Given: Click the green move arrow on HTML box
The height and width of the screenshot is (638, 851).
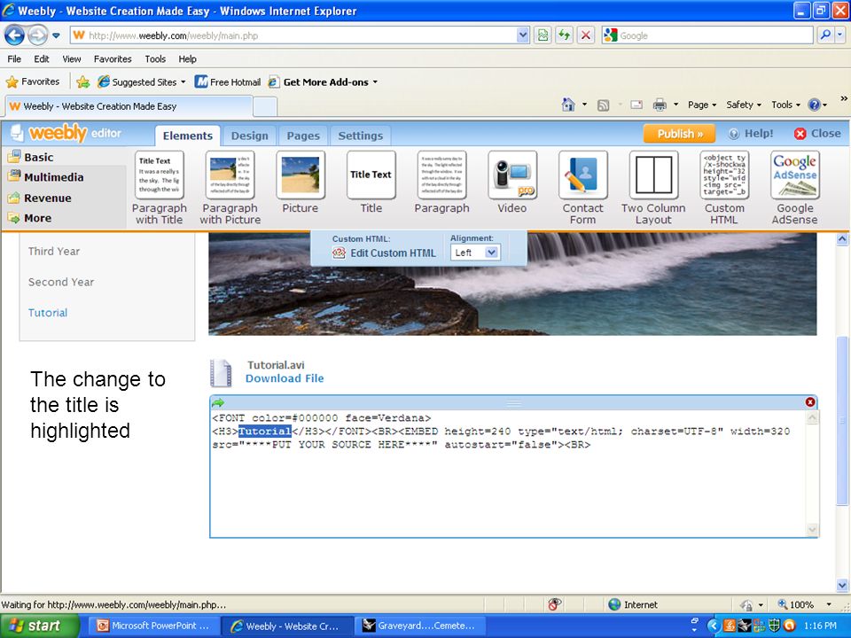Looking at the screenshot, I should (x=218, y=402).
